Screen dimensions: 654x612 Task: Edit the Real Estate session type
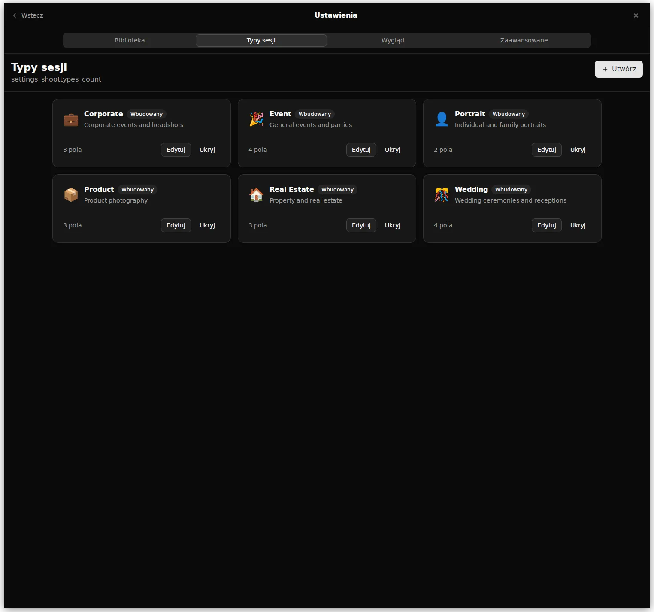[361, 225]
